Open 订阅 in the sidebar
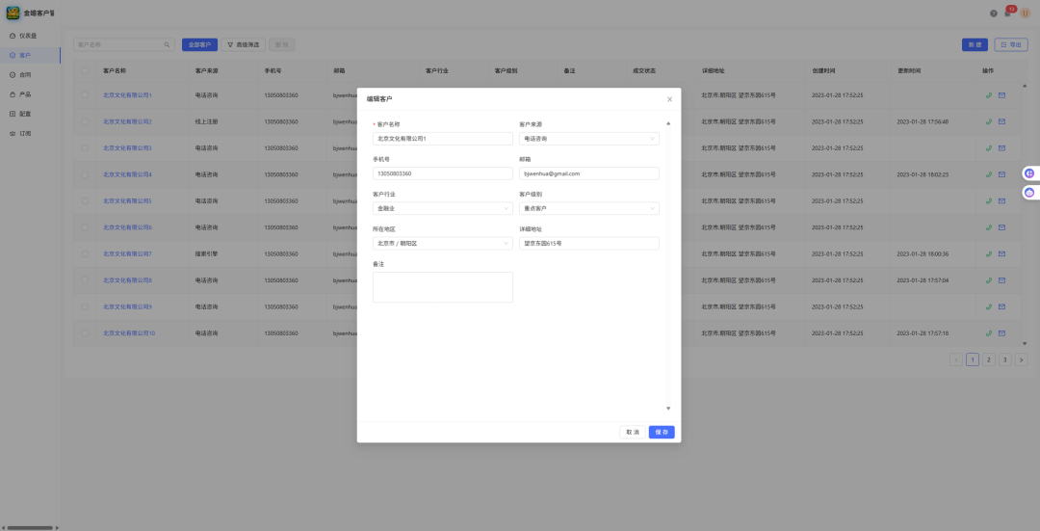 coord(30,133)
